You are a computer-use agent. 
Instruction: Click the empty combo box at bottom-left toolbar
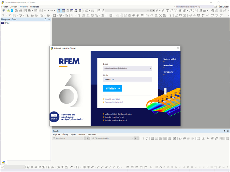(15, 167)
